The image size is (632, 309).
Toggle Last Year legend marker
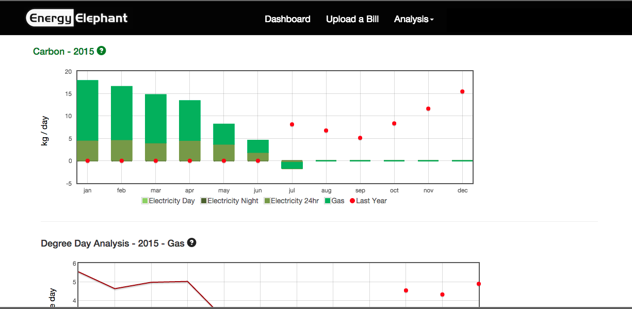coord(368,201)
